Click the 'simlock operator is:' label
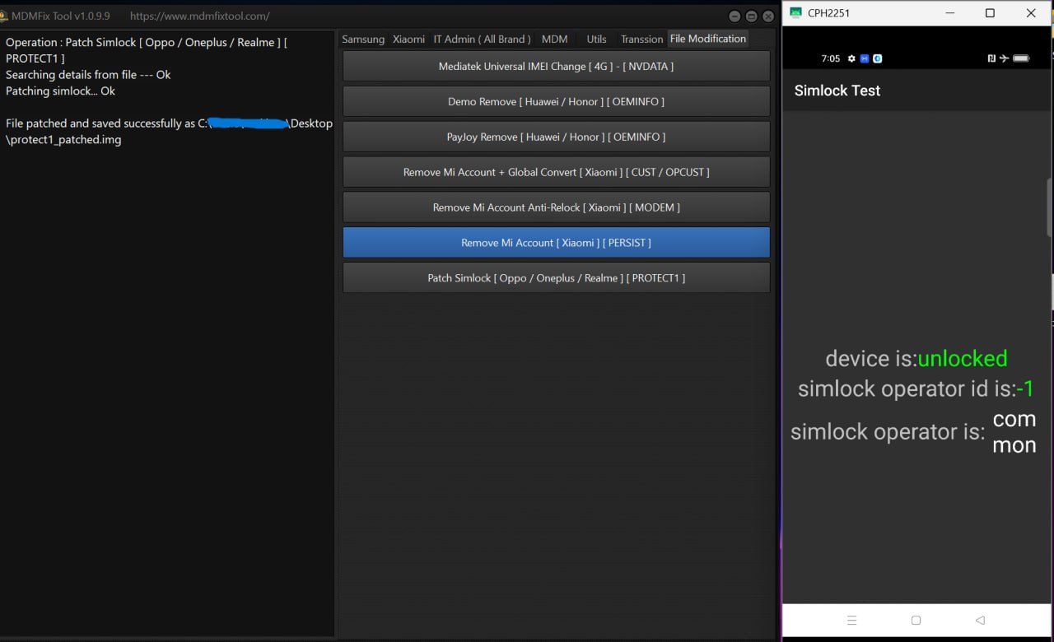Image resolution: width=1054 pixels, height=642 pixels. [888, 431]
